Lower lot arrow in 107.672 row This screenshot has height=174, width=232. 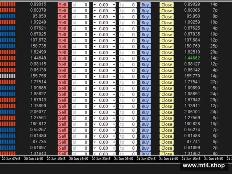click(95, 41)
